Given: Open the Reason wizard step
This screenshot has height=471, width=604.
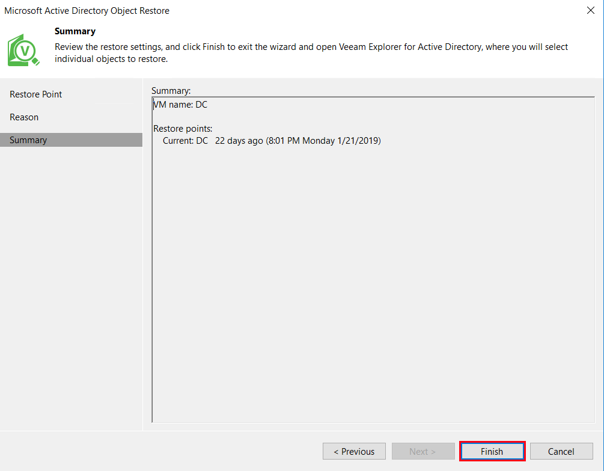Looking at the screenshot, I should point(24,117).
